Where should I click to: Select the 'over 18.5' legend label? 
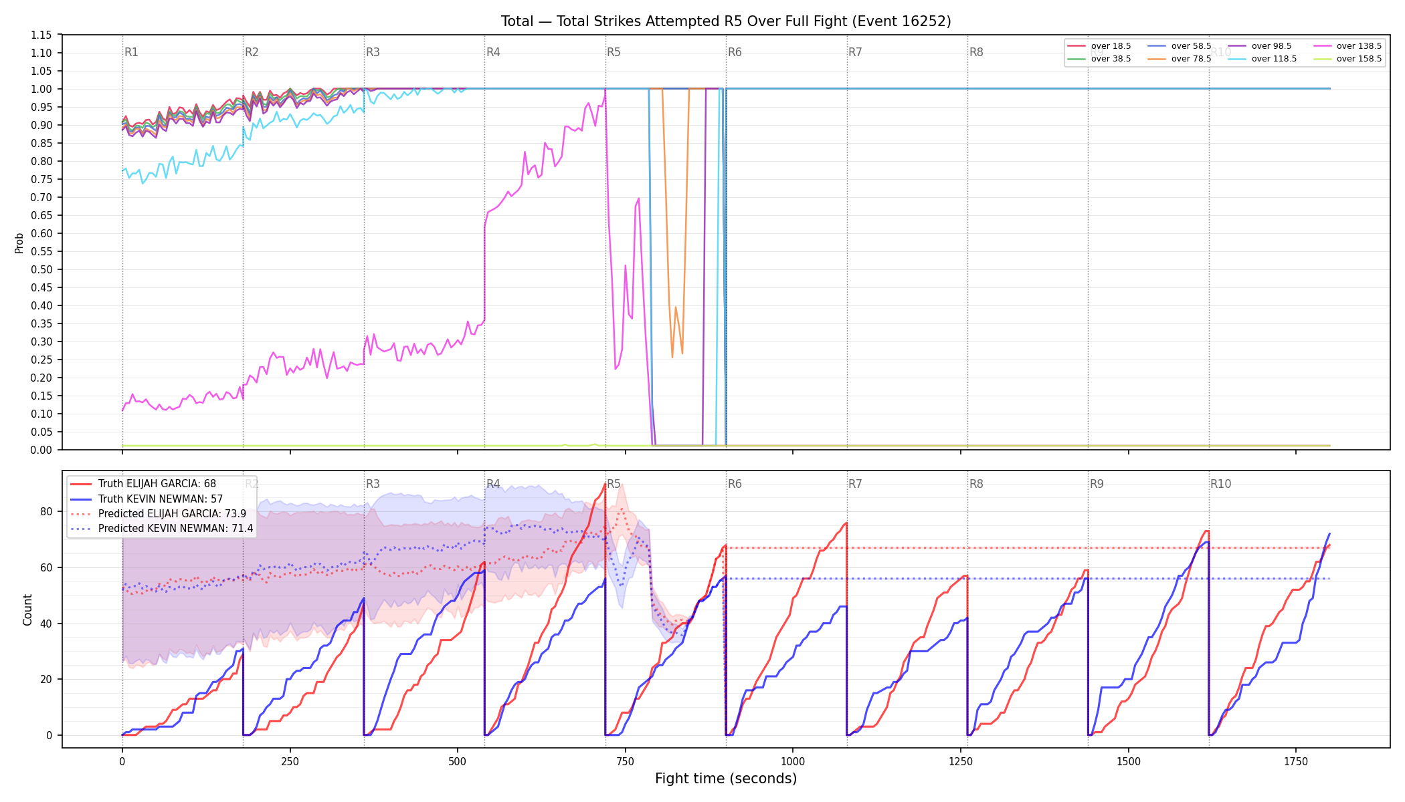point(1111,46)
